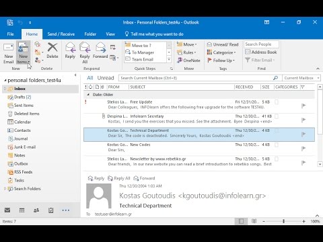This screenshot has height=242, width=323.
Task: Click the Search Current Mailbox field
Action: (195, 78)
